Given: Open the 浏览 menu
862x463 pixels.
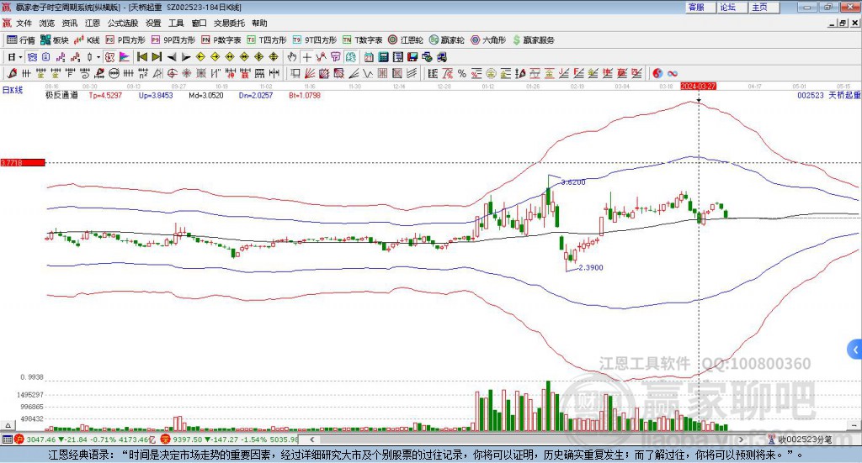Looking at the screenshot, I should coord(47,23).
